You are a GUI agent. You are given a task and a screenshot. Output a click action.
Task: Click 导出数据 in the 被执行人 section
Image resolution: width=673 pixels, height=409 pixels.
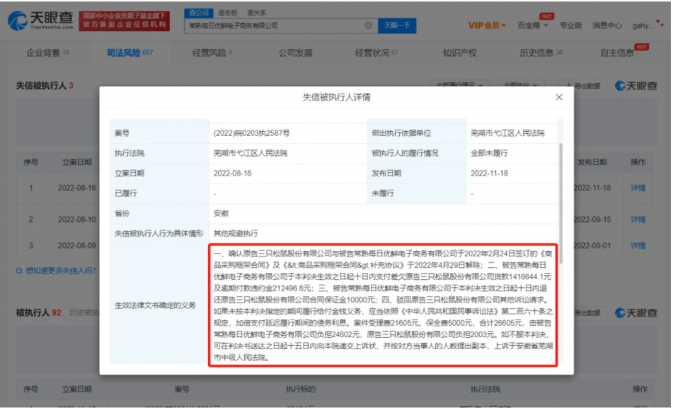(x=587, y=313)
